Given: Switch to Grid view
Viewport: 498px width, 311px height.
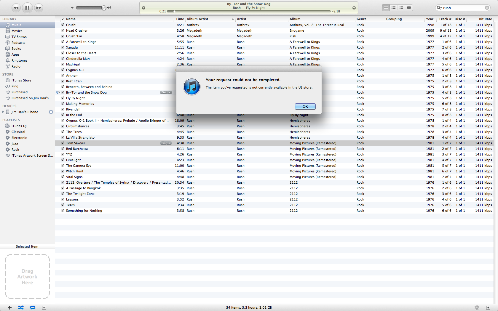Looking at the screenshot, I should pyautogui.click(x=401, y=8).
